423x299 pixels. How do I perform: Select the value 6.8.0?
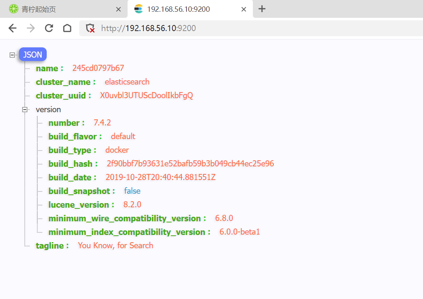click(x=224, y=218)
